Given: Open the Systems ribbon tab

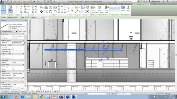Looking at the screenshot, I should (x=26, y=4).
